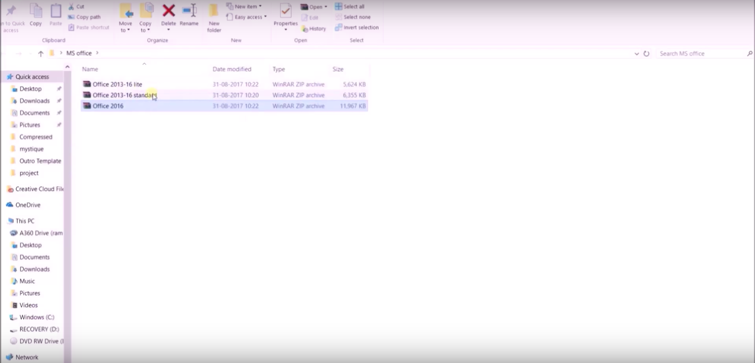The image size is (755, 363).
Task: Open the mystique folder
Action: (x=32, y=149)
